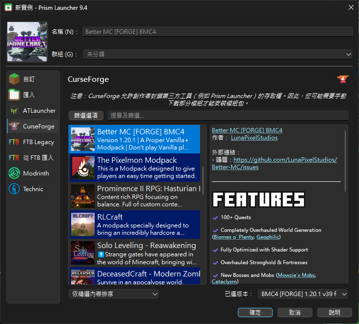This screenshot has width=359, height=324.
Task: Select the Technic platform icon
Action: pyautogui.click(x=15, y=189)
